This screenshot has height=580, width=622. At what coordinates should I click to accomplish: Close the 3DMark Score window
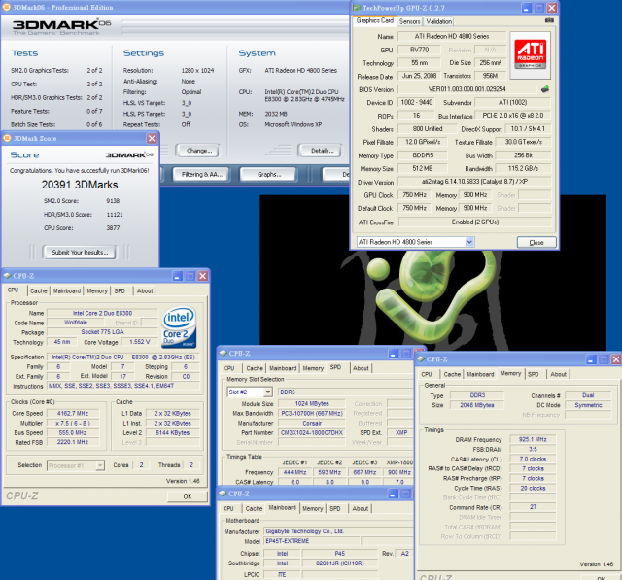[x=152, y=138]
